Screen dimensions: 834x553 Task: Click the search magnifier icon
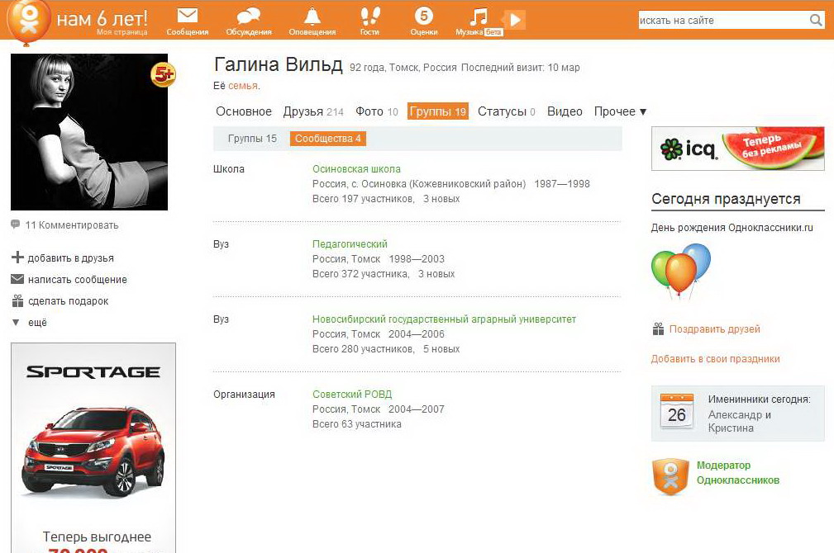pos(816,21)
